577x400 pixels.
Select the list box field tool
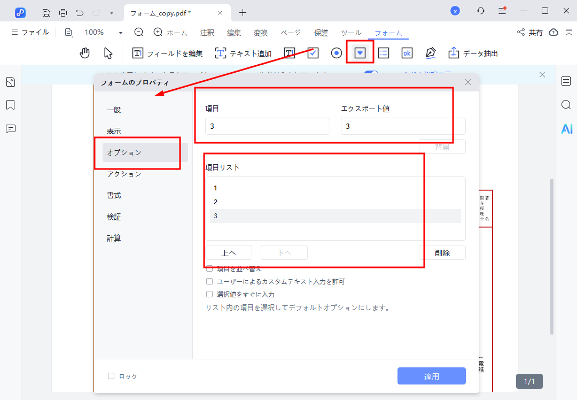tap(383, 52)
